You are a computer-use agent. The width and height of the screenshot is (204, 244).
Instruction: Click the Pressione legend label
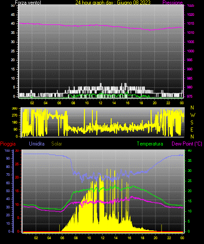(172, 3)
